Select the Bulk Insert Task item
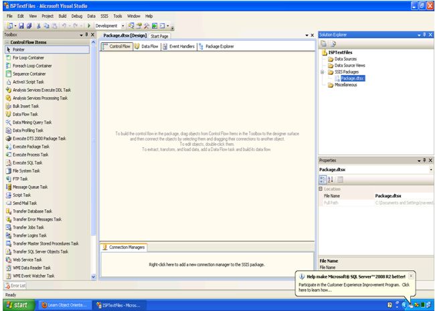Screen dimensions: 435x311 pos(47,106)
